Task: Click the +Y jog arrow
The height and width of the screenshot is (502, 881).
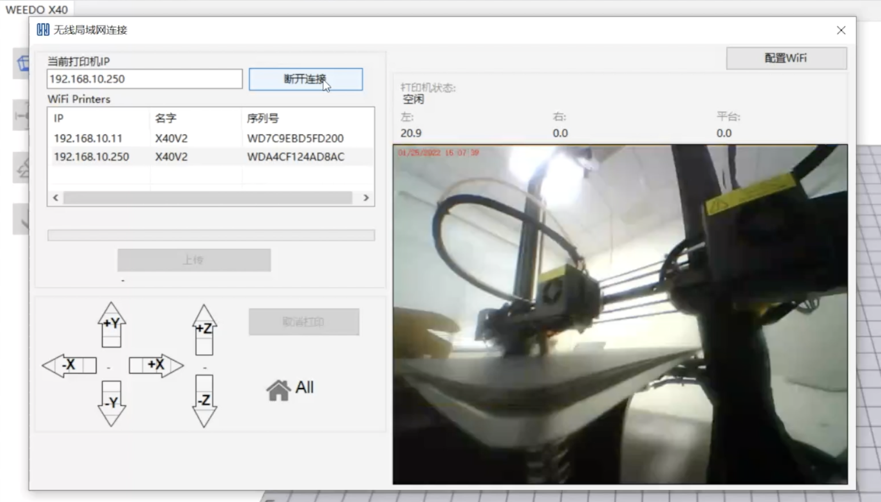Action: 111,325
